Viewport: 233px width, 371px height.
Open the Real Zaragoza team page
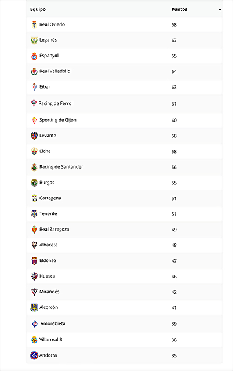(54, 230)
